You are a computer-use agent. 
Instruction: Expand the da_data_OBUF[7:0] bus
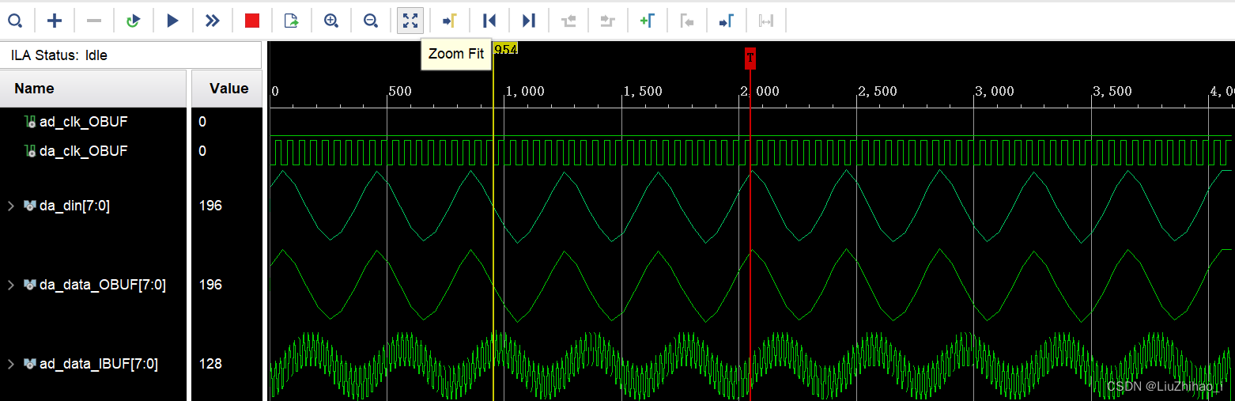[11, 285]
